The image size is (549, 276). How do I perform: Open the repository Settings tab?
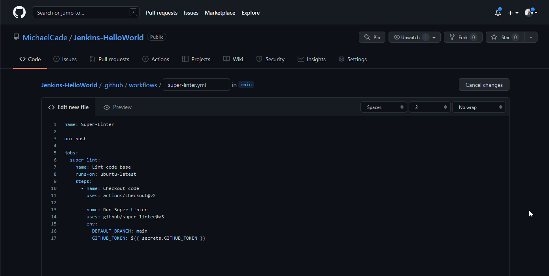coord(353,59)
